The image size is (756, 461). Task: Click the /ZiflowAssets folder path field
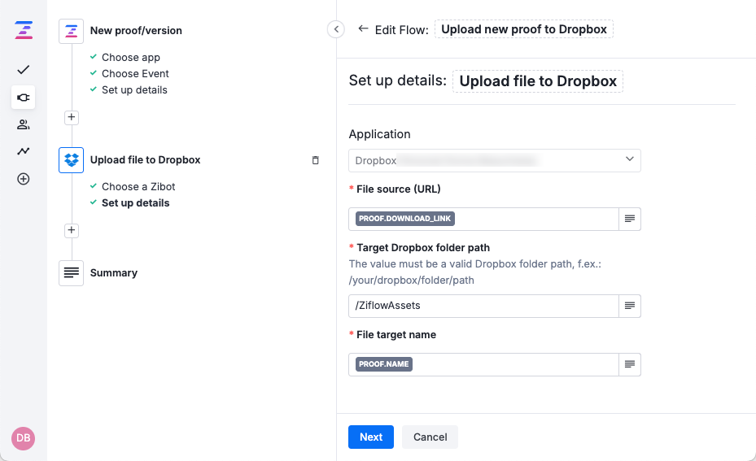[483, 306]
